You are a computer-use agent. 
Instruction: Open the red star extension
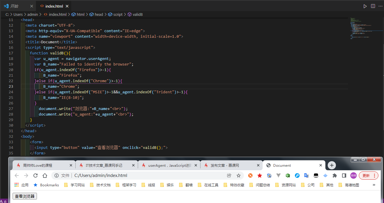260,176
